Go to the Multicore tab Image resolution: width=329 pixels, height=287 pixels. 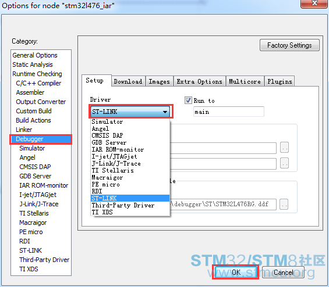[x=245, y=81]
